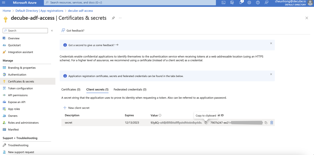Copy the Secret ID to clipboard
The image size is (314, 155).
266,123
